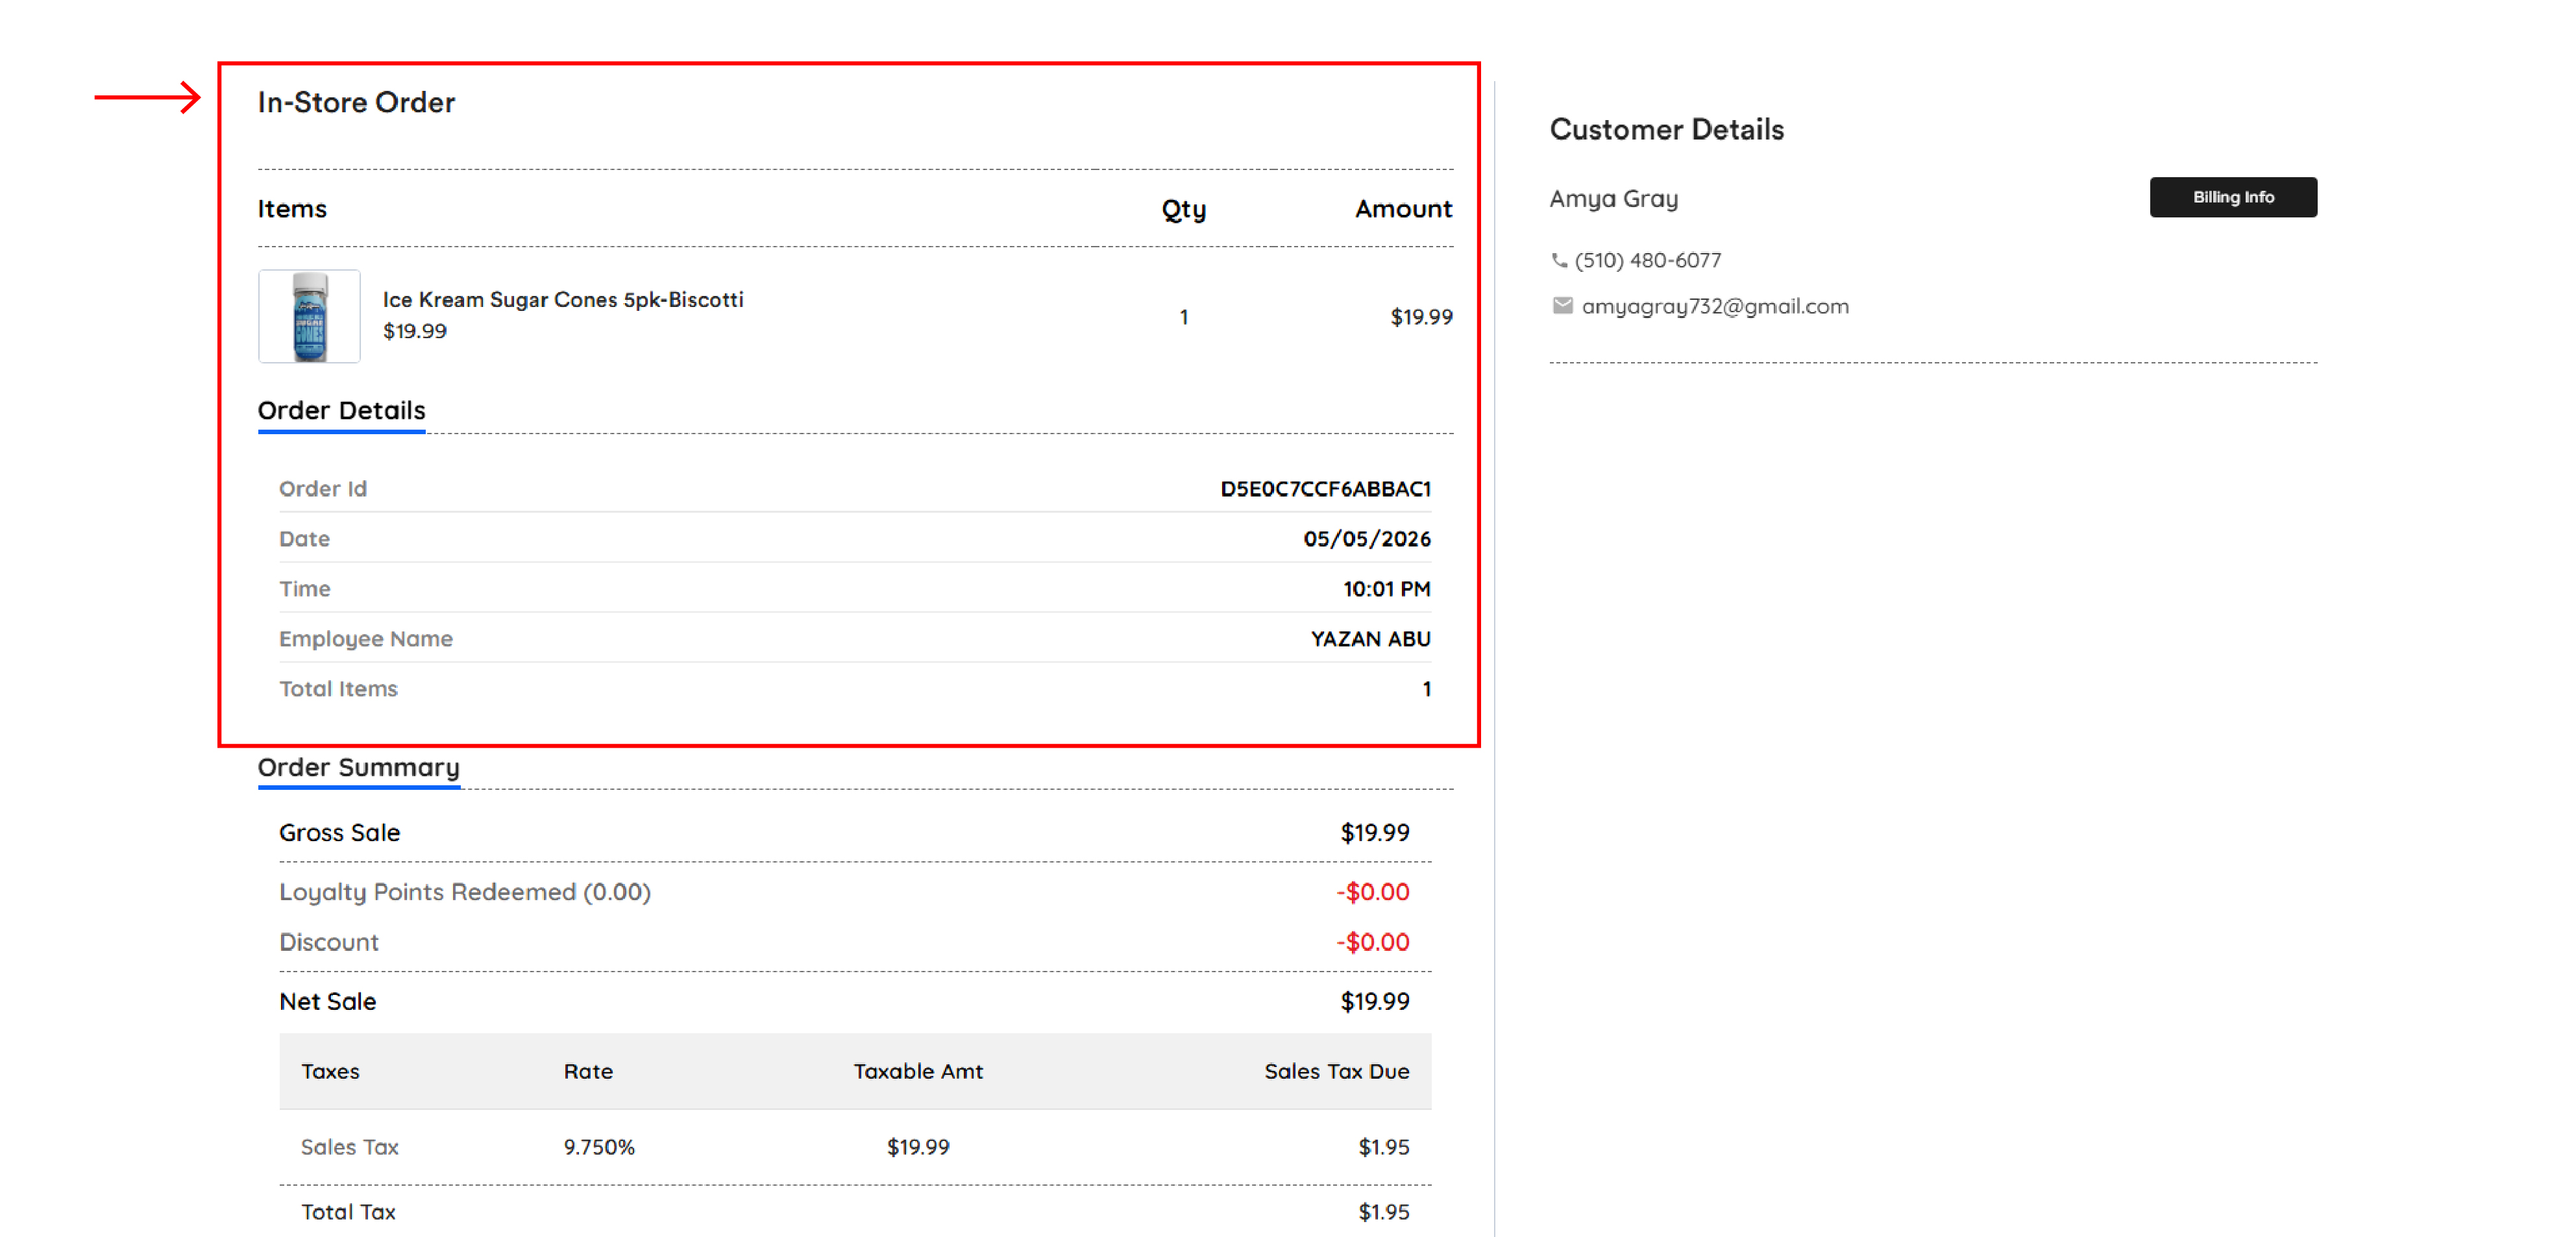Click the product name Ice Kream Sugar Cones 5pk-Biscotti

[x=563, y=299]
